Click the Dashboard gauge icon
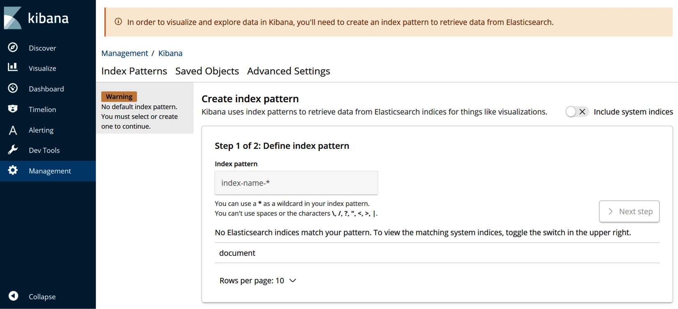Image resolution: width=678 pixels, height=309 pixels. 13,88
